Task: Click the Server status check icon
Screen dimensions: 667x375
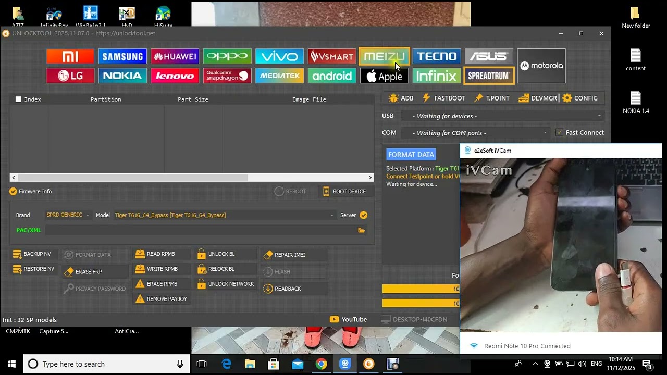Action: (x=363, y=215)
